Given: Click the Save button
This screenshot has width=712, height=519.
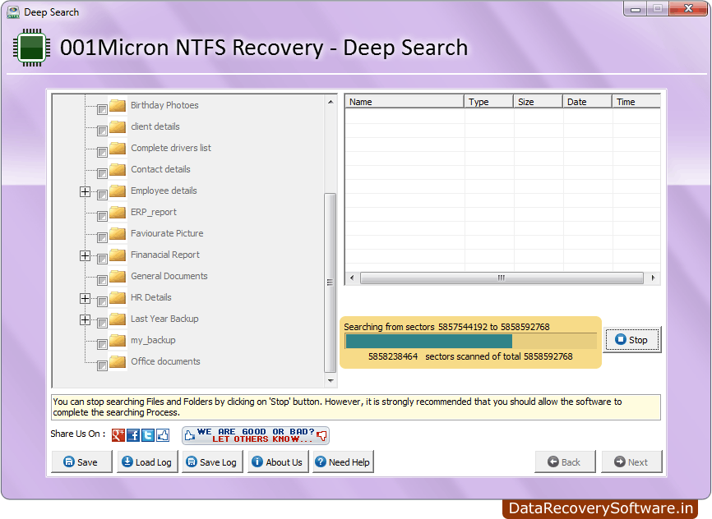Looking at the screenshot, I should [x=81, y=462].
